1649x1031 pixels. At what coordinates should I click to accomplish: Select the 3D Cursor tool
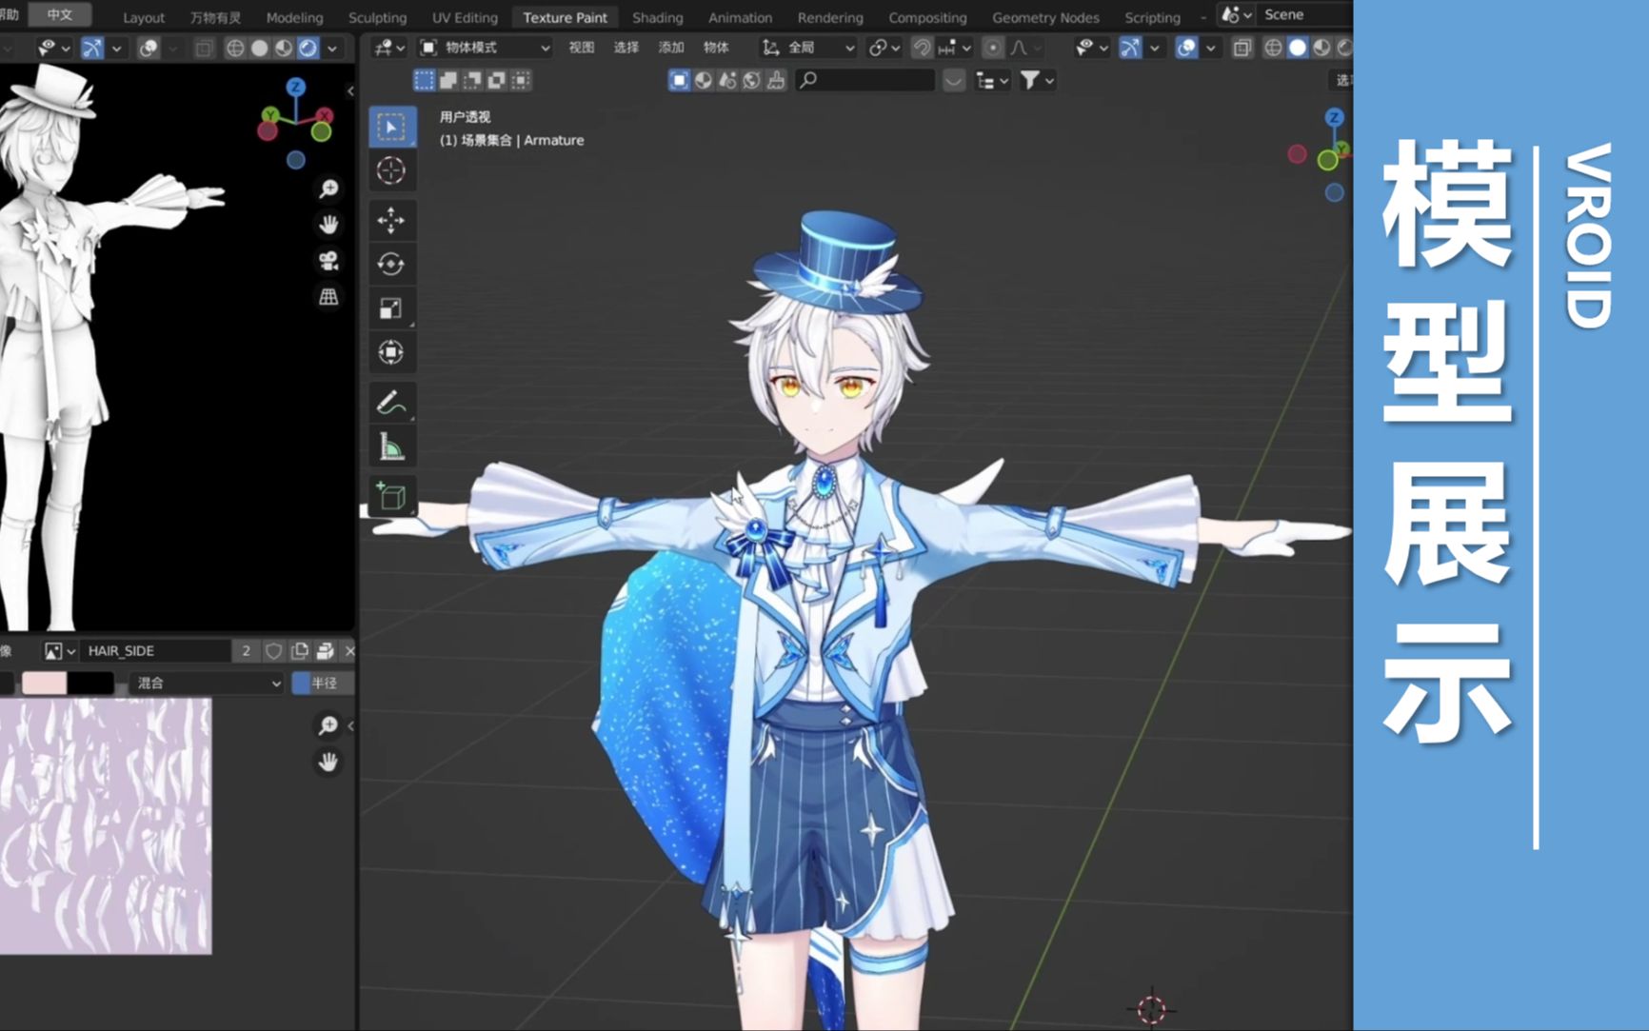391,170
